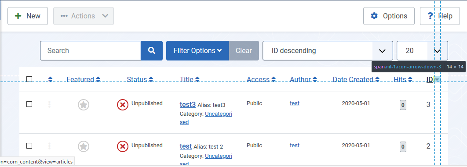Sort by Access column
This screenshot has width=467, height=167.
point(261,79)
